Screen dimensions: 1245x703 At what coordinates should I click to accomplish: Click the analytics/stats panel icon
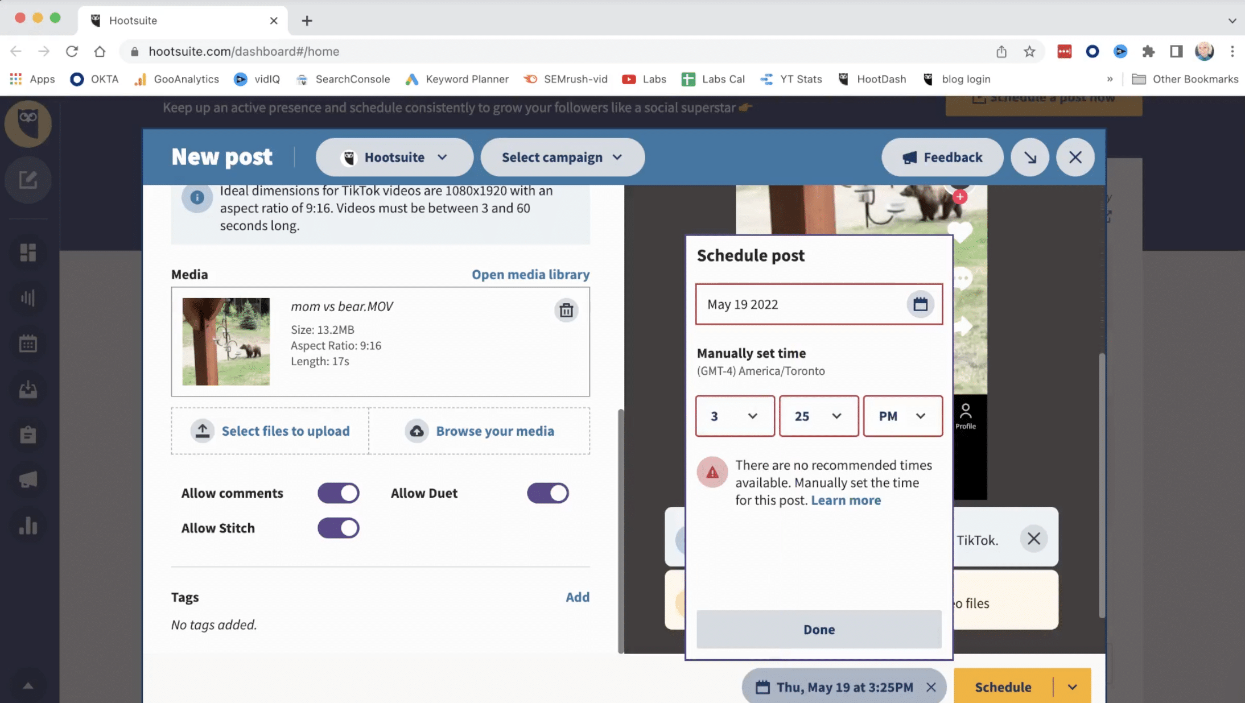click(x=28, y=527)
